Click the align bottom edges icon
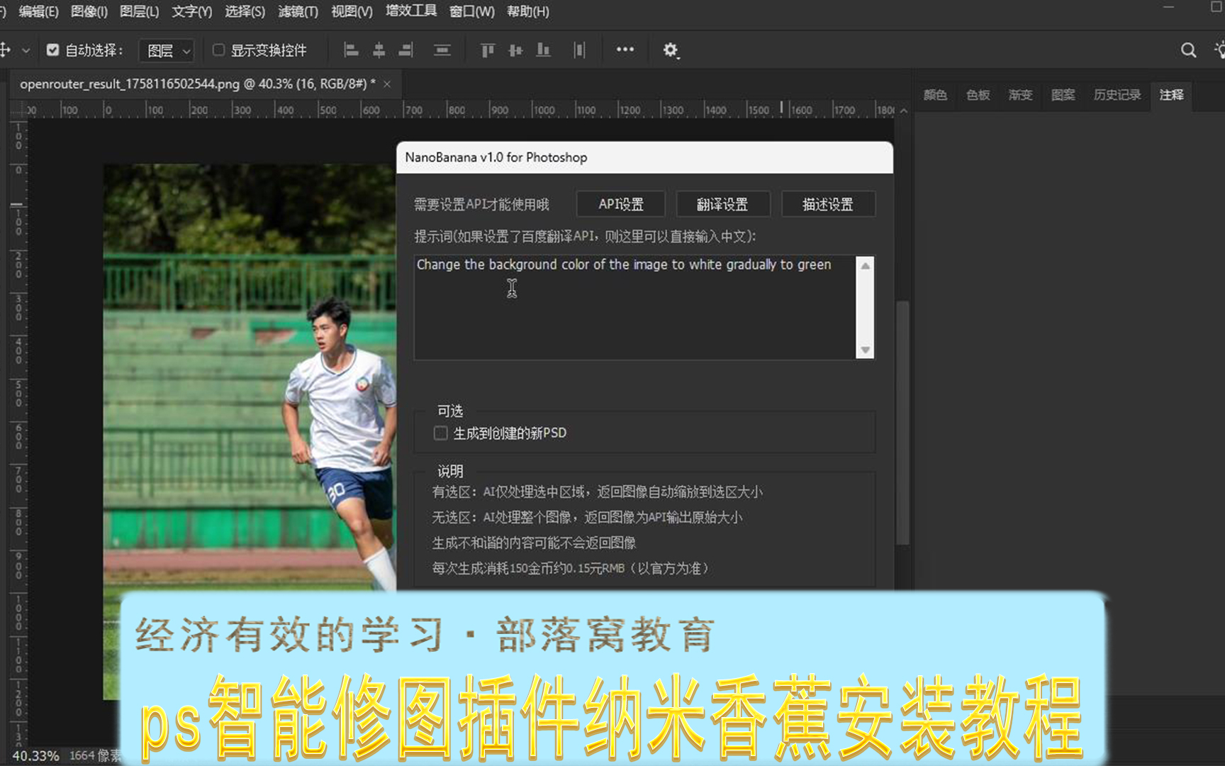The image size is (1225, 766). (543, 50)
